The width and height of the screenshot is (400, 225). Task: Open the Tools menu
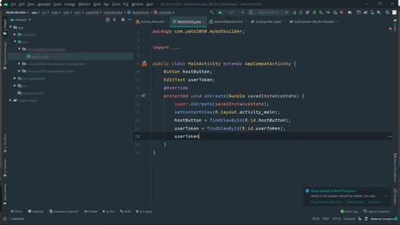(x=116, y=4)
